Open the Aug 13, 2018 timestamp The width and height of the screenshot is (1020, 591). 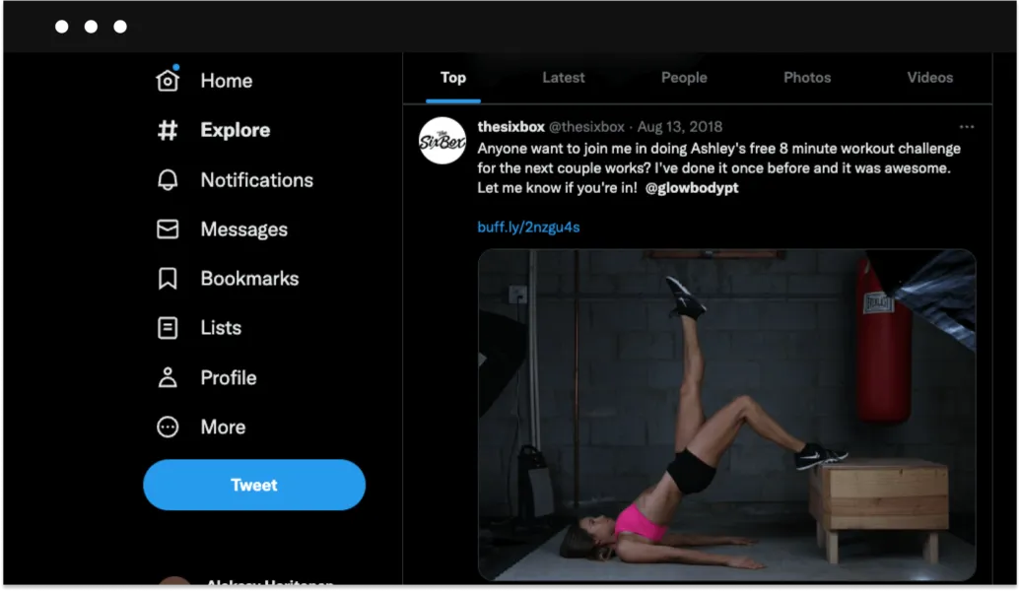pos(680,127)
